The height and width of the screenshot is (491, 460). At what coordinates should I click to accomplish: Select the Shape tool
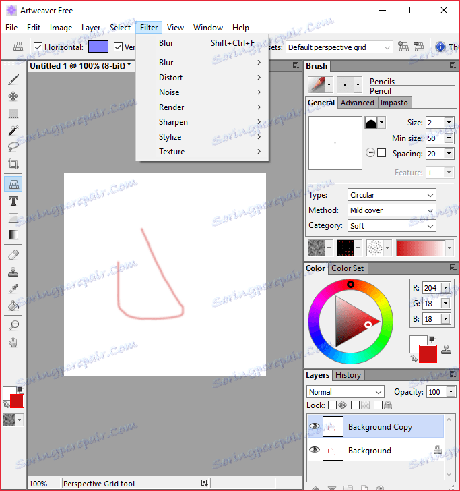pyautogui.click(x=13, y=218)
